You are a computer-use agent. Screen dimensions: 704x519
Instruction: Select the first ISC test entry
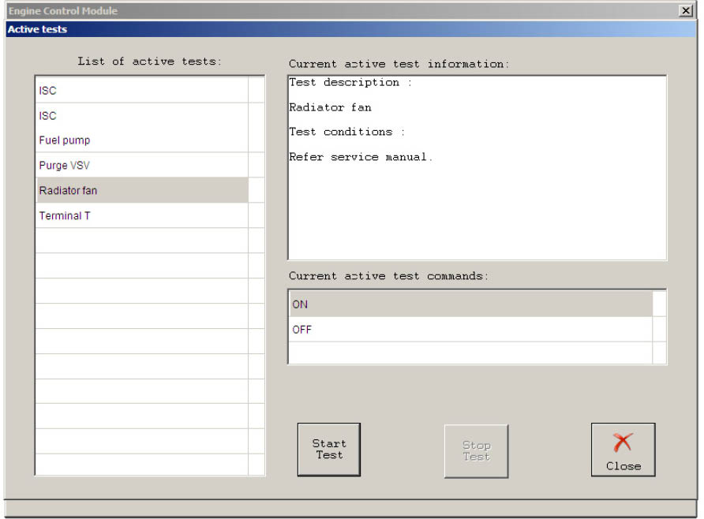point(142,91)
